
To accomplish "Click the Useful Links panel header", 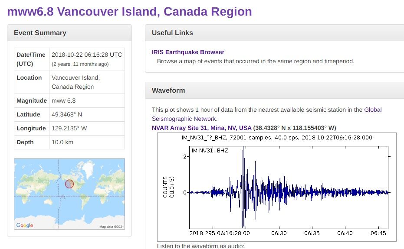I will point(172,33).
